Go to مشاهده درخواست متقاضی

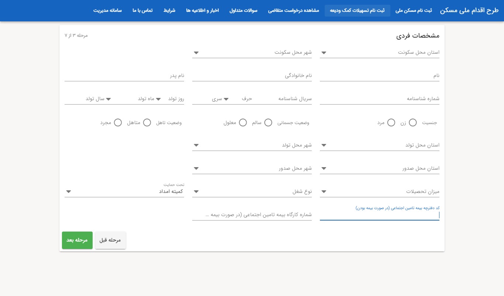point(293,11)
